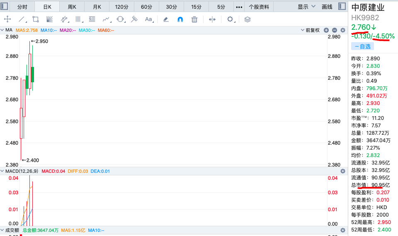Click the trash icon to delete drawings
Image resolution: width=398 pixels, height=236 pixels.
194,19
